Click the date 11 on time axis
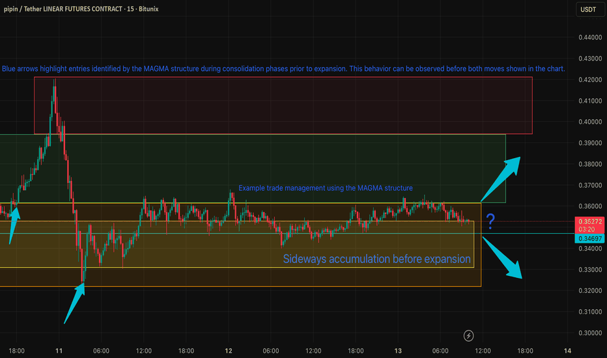The image size is (607, 358). [59, 351]
